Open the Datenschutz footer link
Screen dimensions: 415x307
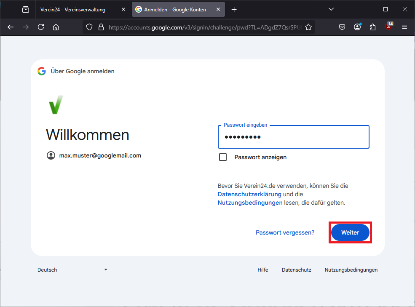[297, 270]
